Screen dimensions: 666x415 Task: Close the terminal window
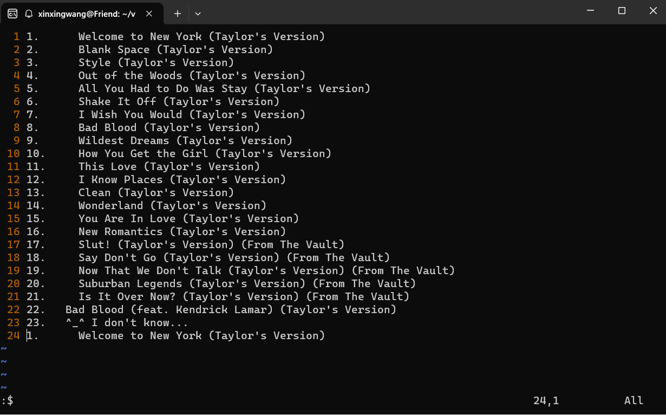tap(652, 11)
